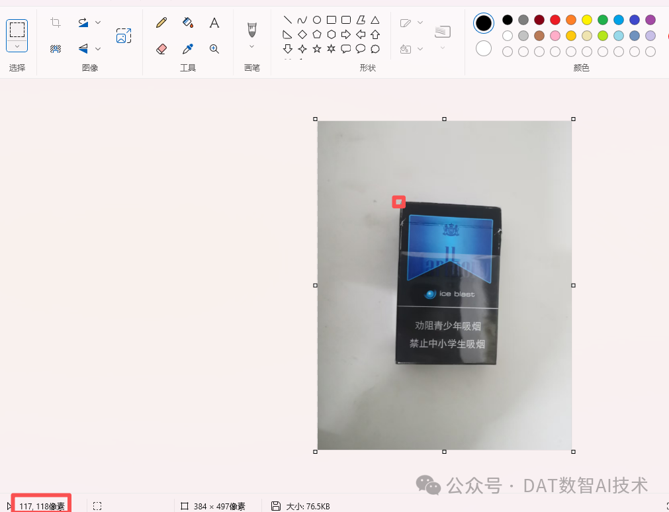
Task: Choose the Left arrow shape
Action: tap(361, 34)
